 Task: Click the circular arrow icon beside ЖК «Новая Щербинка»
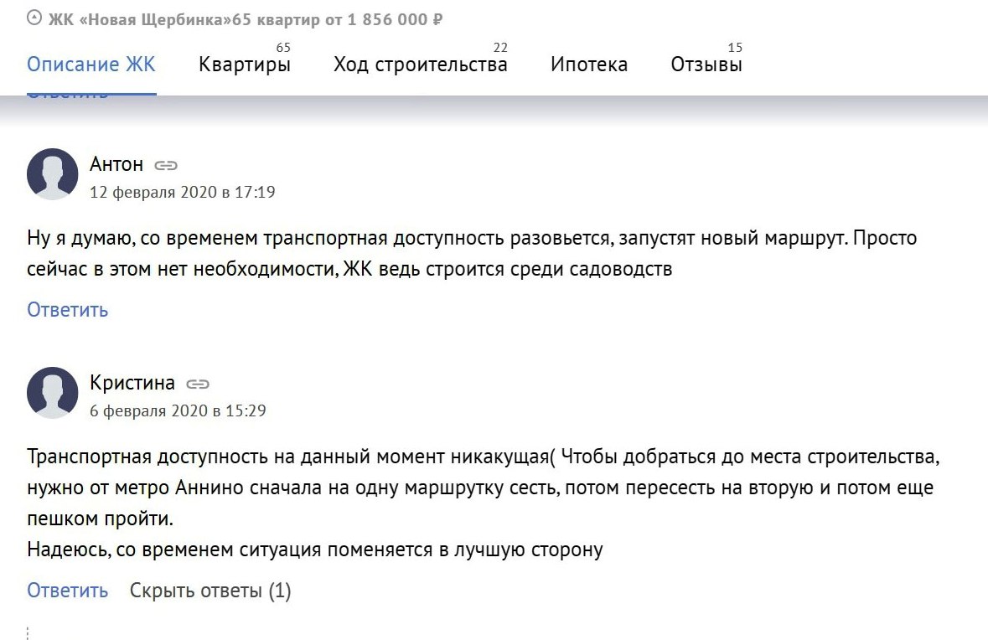[34, 18]
